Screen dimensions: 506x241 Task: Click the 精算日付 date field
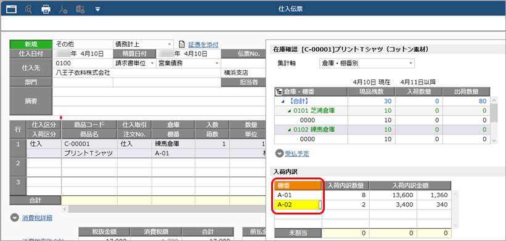[189, 54]
